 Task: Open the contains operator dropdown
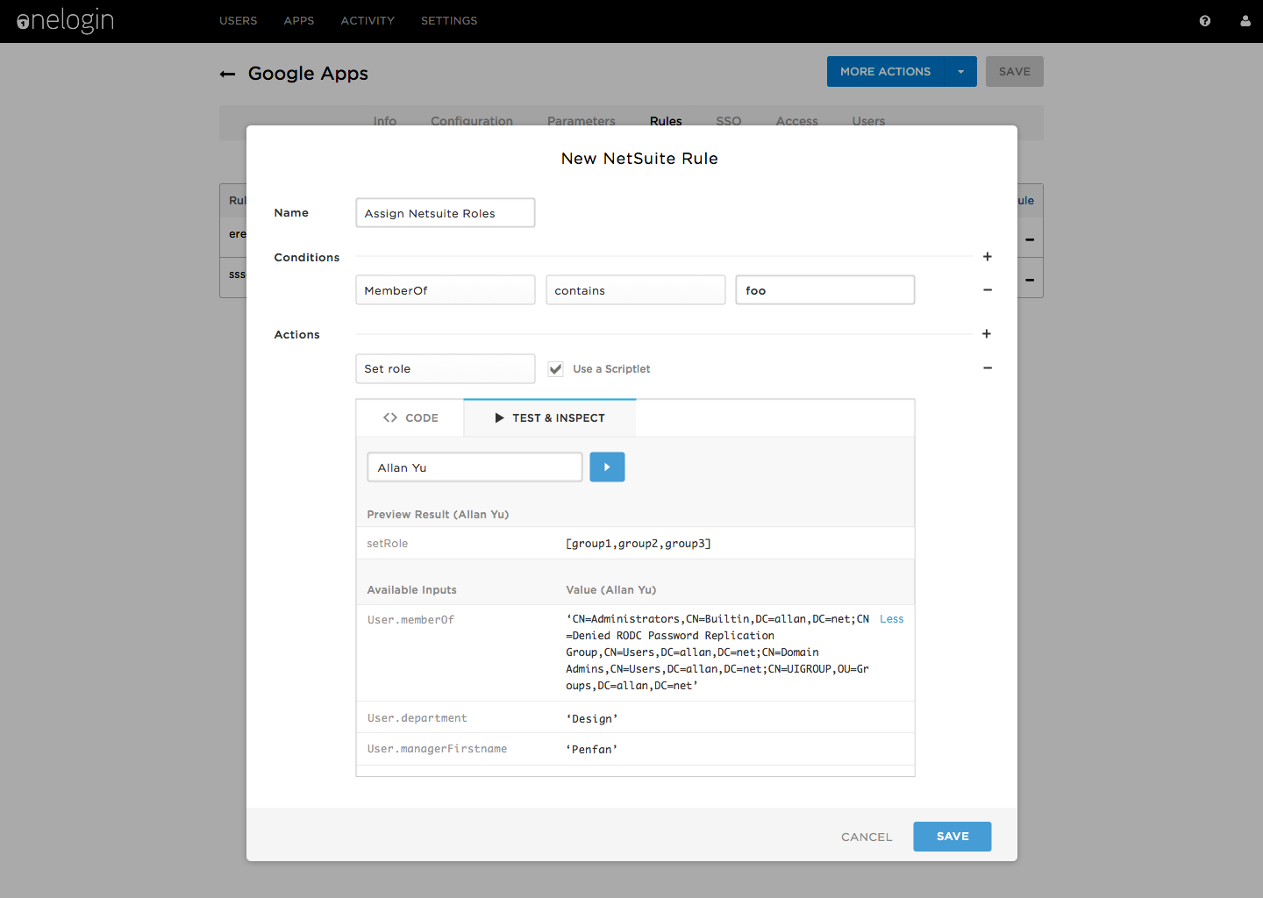click(x=636, y=290)
